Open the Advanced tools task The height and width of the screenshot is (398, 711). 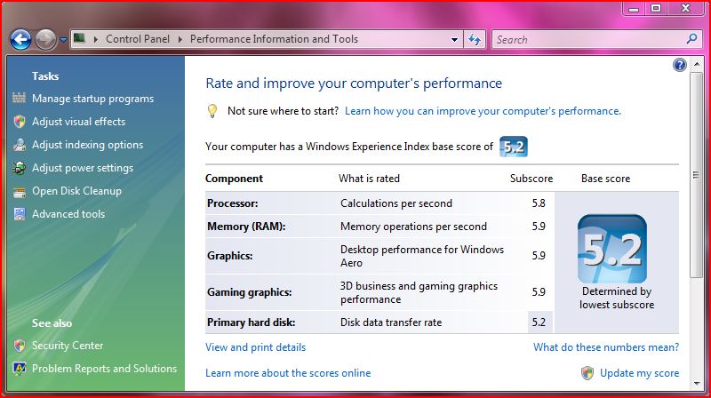pos(68,214)
